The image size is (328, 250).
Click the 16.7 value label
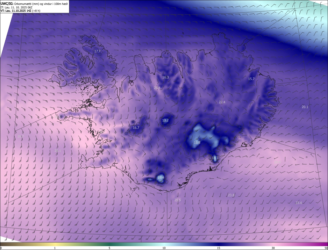tap(136, 128)
